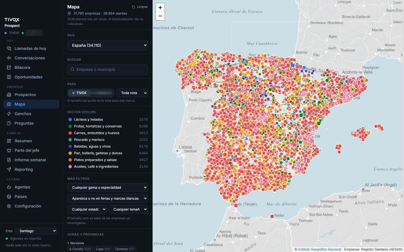Filter by A Coruña province chip

(80, 249)
